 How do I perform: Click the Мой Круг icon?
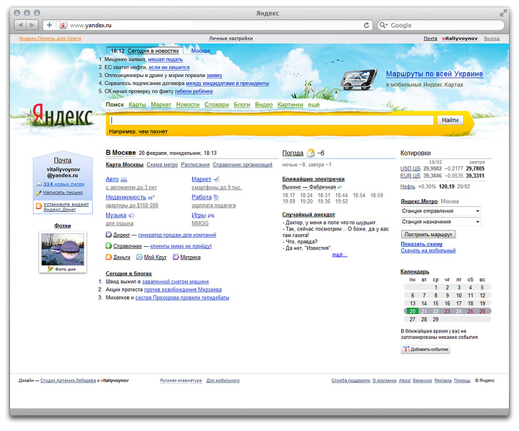[139, 257]
